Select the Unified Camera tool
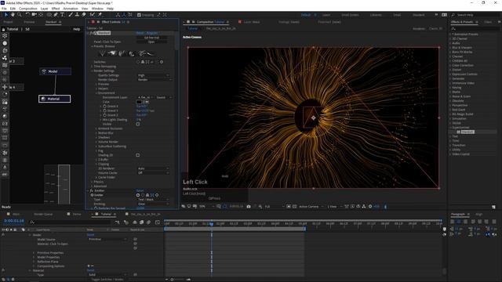This screenshot has width=502, height=282. [34, 15]
